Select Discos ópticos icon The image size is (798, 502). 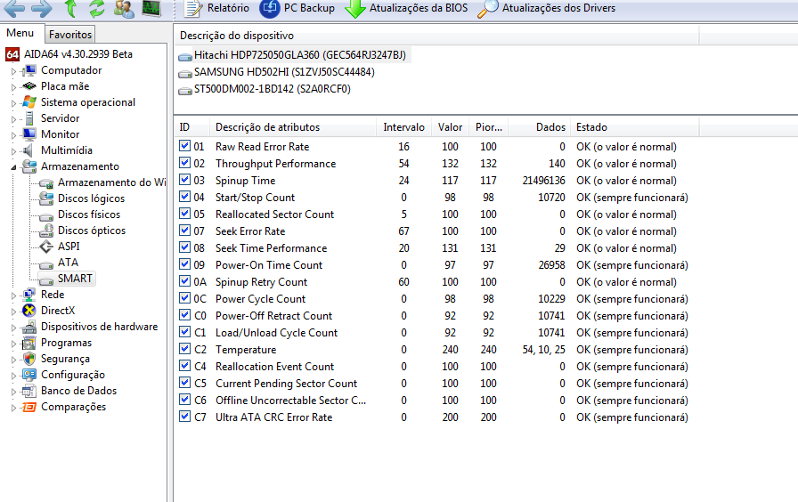click(46, 231)
